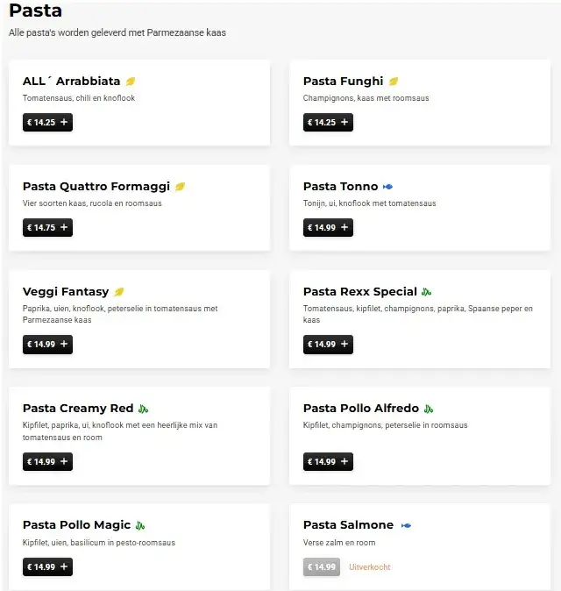Click chili pepper icon beside Pasta Rexx Special
Viewport: 561px width, 591px height.
[x=427, y=292]
